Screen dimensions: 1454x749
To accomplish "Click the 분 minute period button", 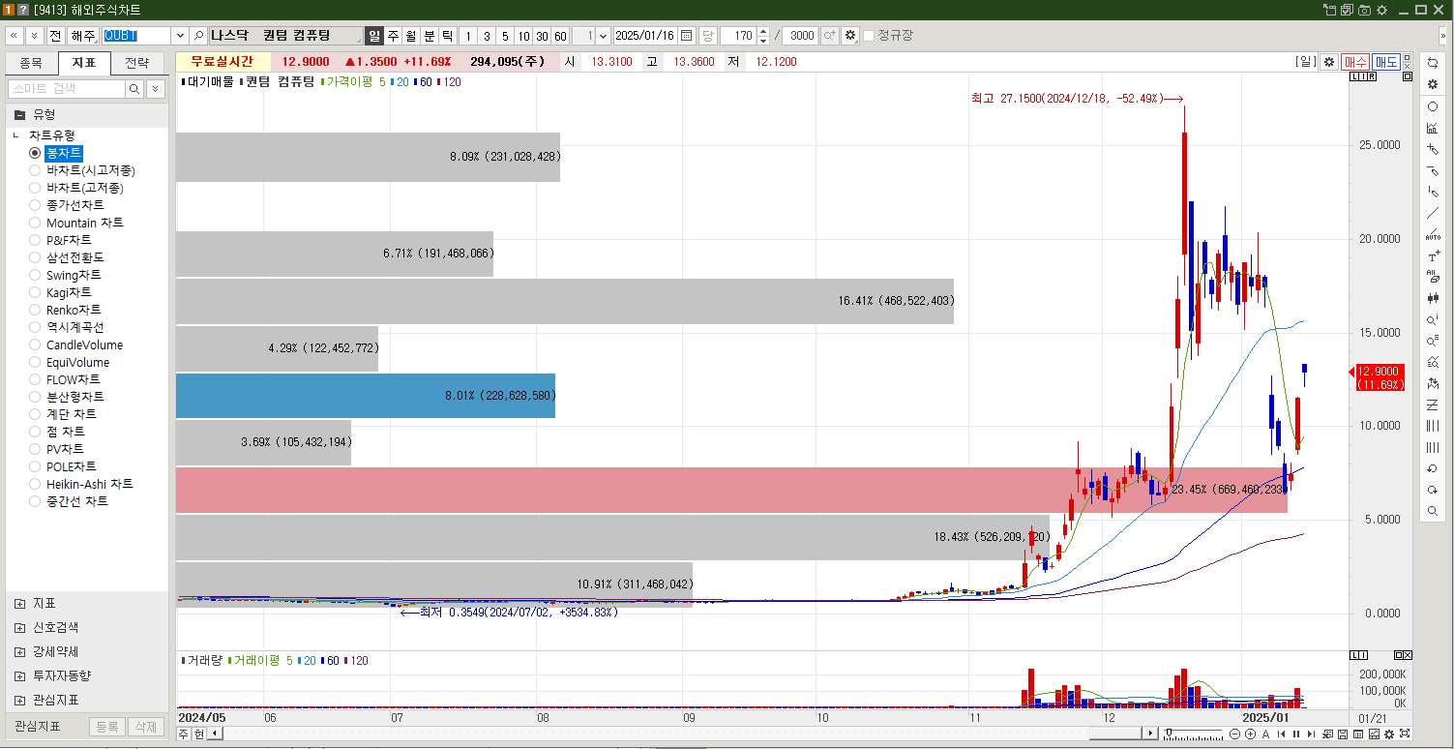I will [430, 36].
